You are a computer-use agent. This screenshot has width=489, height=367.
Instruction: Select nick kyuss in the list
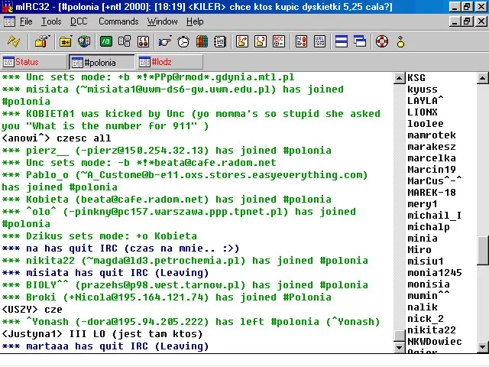point(423,89)
